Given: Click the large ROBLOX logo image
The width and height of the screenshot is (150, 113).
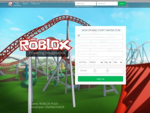Looking at the screenshot, I should [x=46, y=45].
